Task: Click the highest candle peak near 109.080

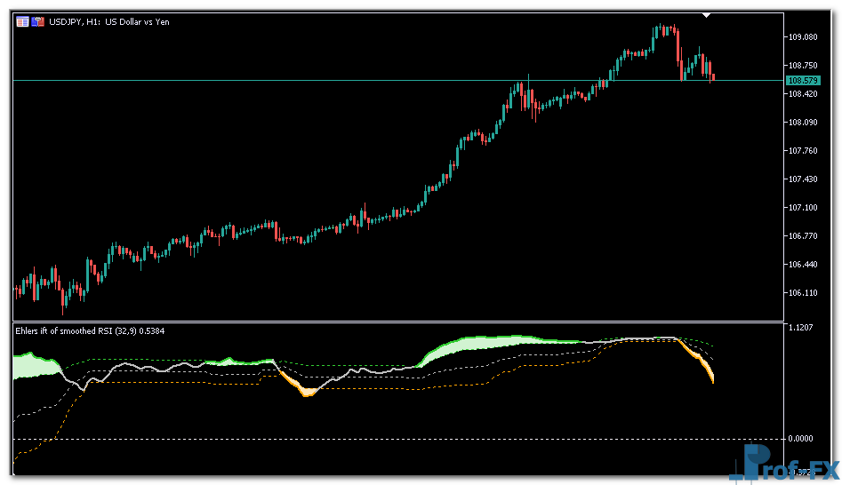Action: click(662, 27)
